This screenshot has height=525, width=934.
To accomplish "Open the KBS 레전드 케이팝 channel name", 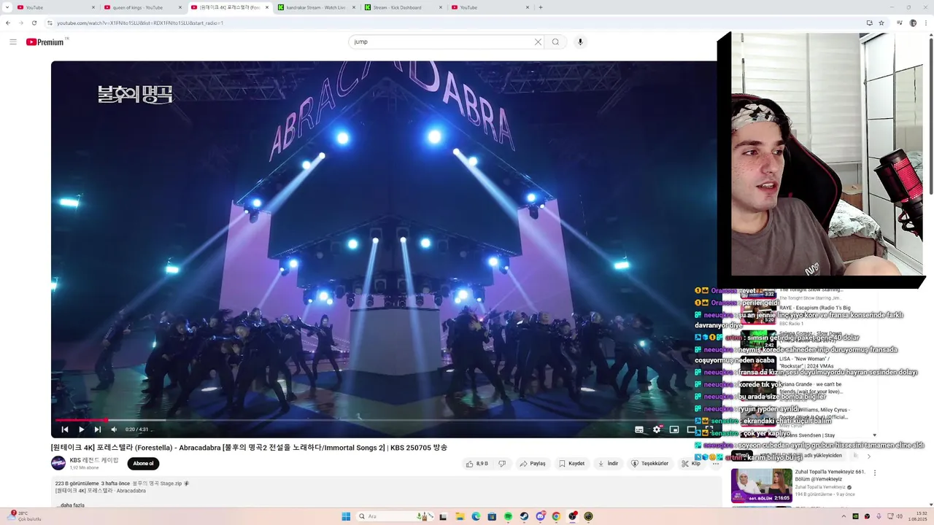I will (x=94, y=460).
